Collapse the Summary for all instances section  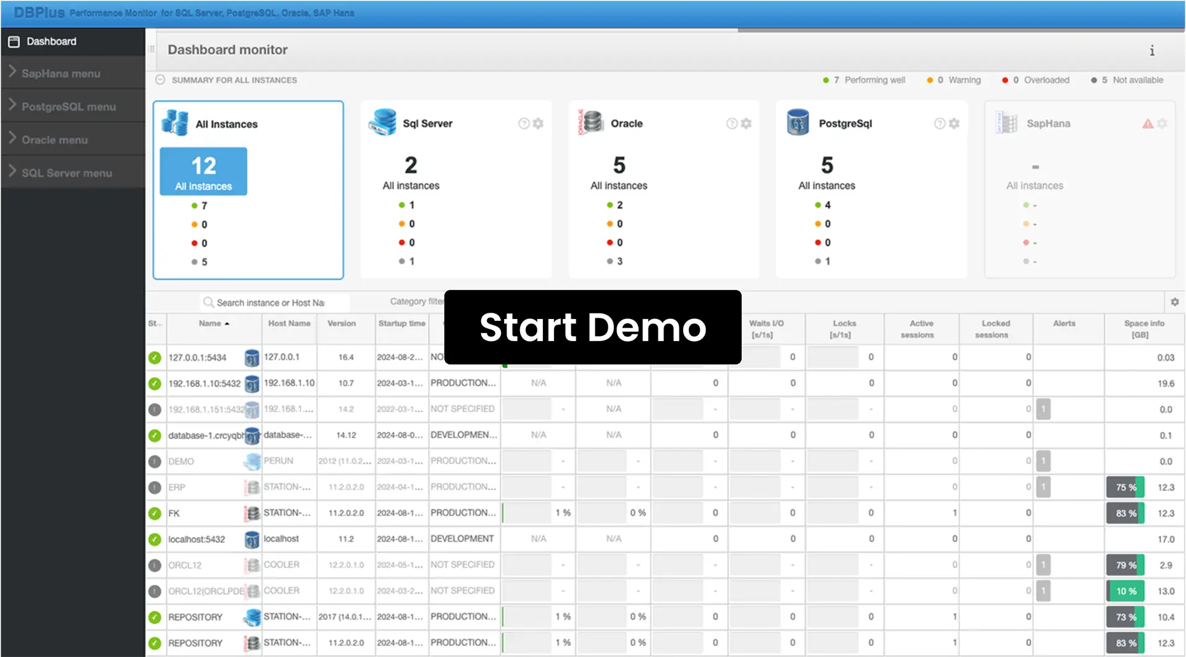160,80
